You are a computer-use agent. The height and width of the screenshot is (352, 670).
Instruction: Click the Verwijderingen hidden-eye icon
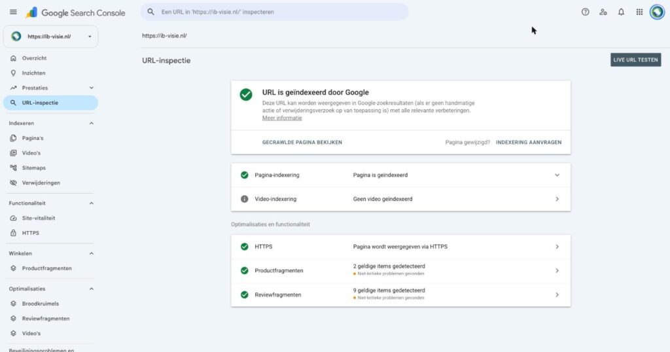[x=13, y=183]
